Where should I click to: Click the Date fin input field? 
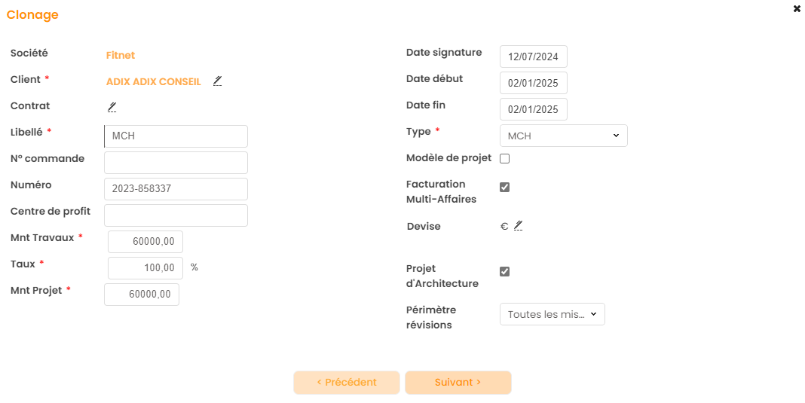coord(533,109)
